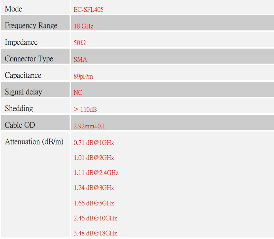
Task: Click the Attenuation (dB/m) label
Action: pyautogui.click(x=34, y=141)
